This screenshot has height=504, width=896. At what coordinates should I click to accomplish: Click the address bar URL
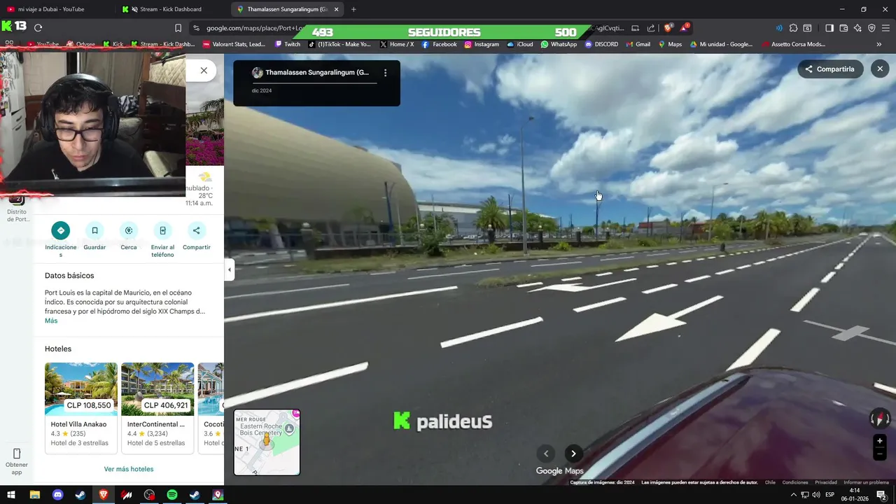[255, 28]
